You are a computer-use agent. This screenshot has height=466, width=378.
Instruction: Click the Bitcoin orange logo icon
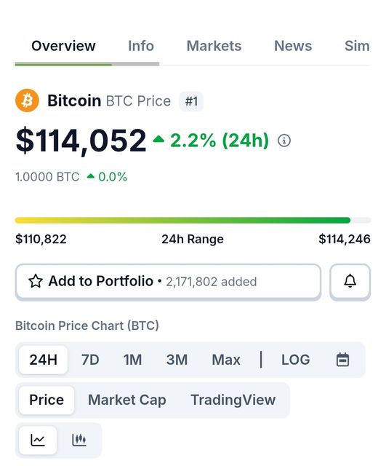coord(27,100)
